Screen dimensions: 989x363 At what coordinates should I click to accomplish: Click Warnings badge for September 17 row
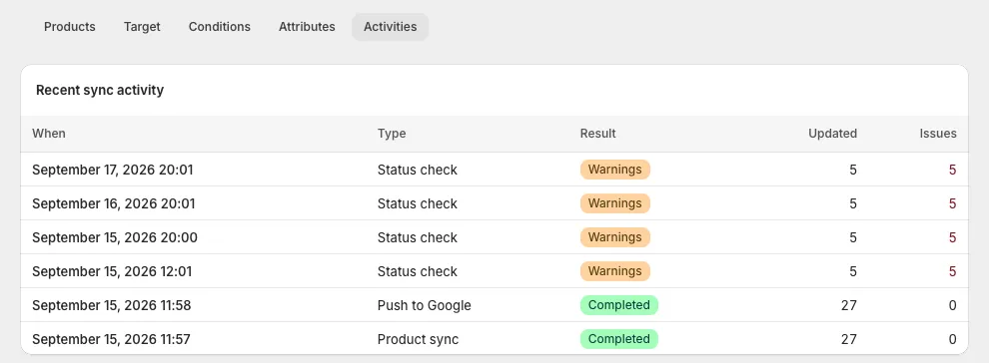(x=615, y=170)
